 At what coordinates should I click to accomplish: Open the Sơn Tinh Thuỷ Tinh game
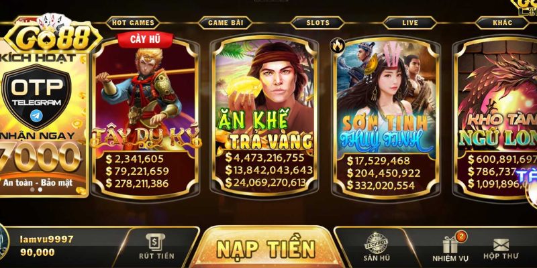coord(386,118)
